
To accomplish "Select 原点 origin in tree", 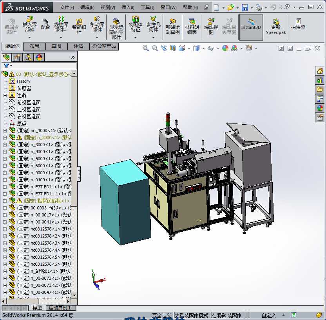I will [22, 124].
